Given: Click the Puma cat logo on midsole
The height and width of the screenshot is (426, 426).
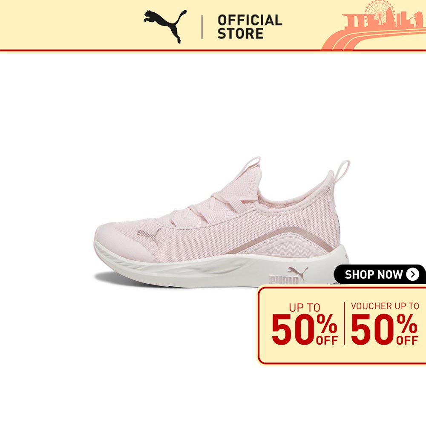Looking at the screenshot, I should (x=298, y=273).
